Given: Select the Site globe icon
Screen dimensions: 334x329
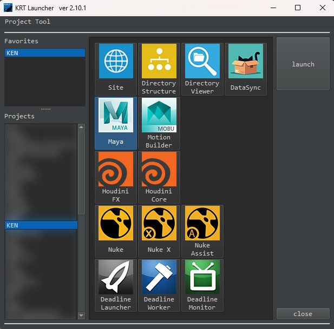Looking at the screenshot, I should [x=116, y=61].
